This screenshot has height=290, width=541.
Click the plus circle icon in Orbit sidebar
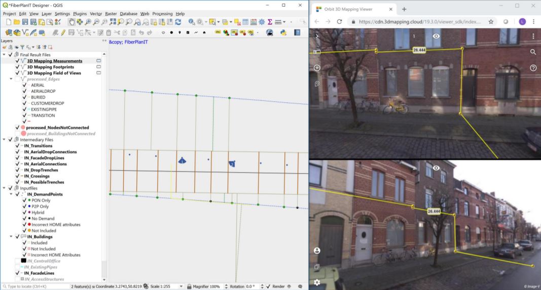pos(317,68)
